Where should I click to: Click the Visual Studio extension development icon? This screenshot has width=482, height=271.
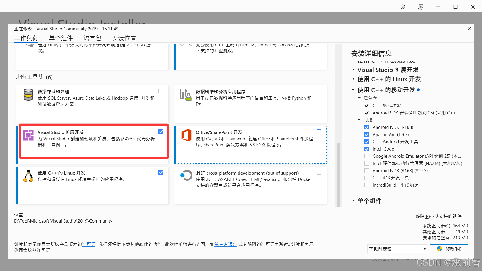28,135
